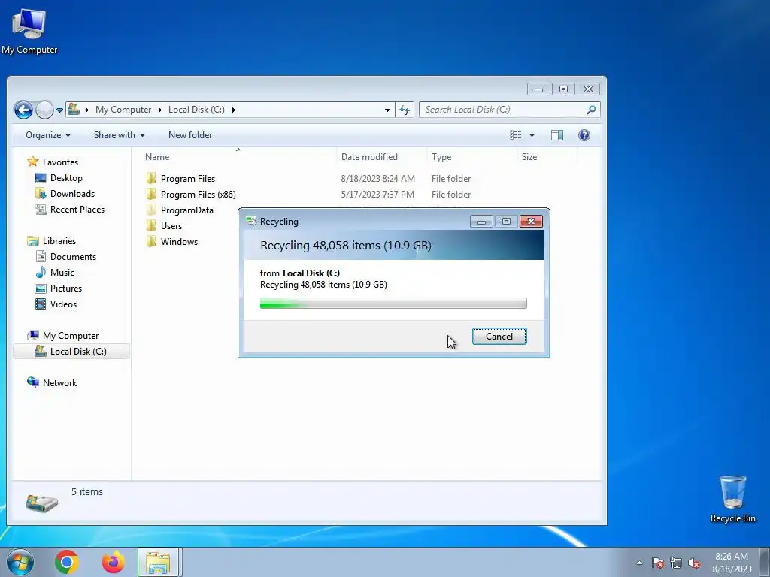Click Local Disk (C:) in address breadcrumb

(x=196, y=110)
